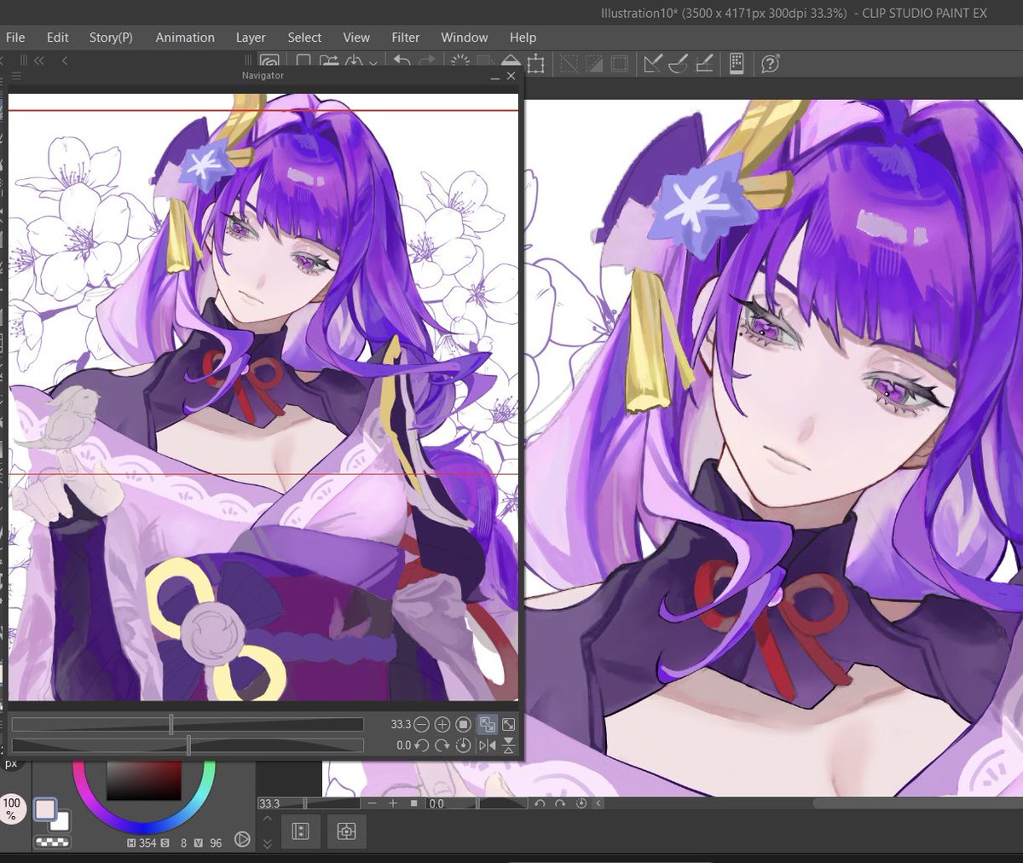Click Fit to Navigator full view icon

pos(508,724)
